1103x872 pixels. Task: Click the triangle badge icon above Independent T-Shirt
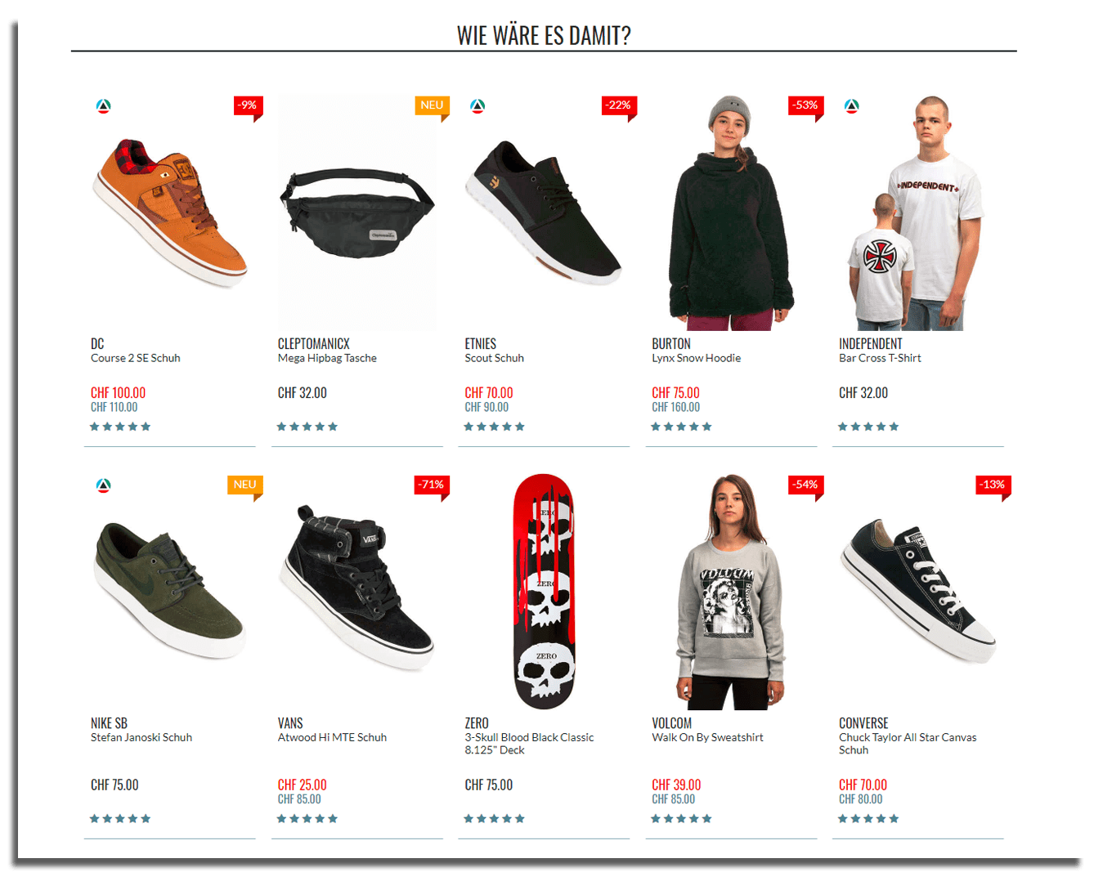852,106
